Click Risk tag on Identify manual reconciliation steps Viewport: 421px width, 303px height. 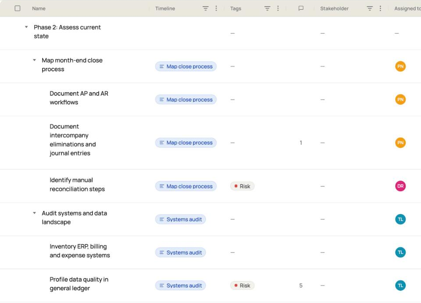[x=242, y=186]
